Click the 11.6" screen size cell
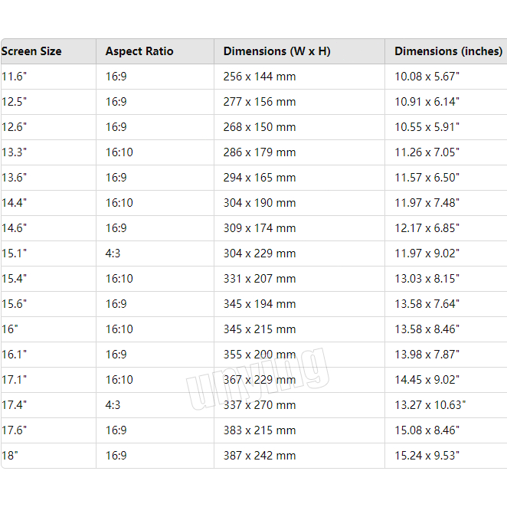This screenshot has width=507, height=507. pyautogui.click(x=15, y=77)
